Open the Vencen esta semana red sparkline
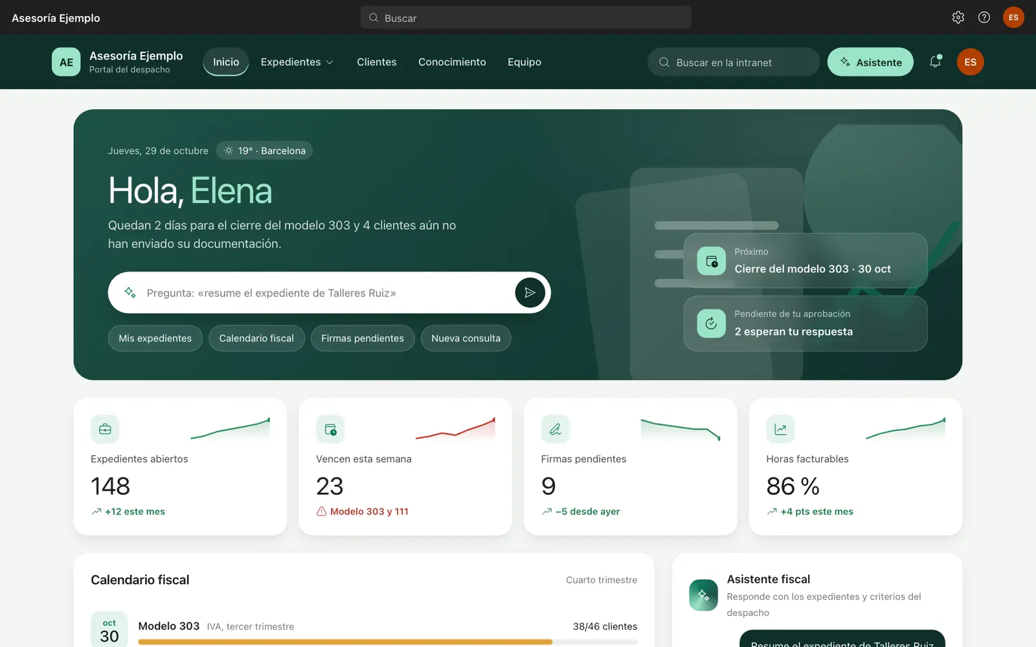 (x=456, y=428)
